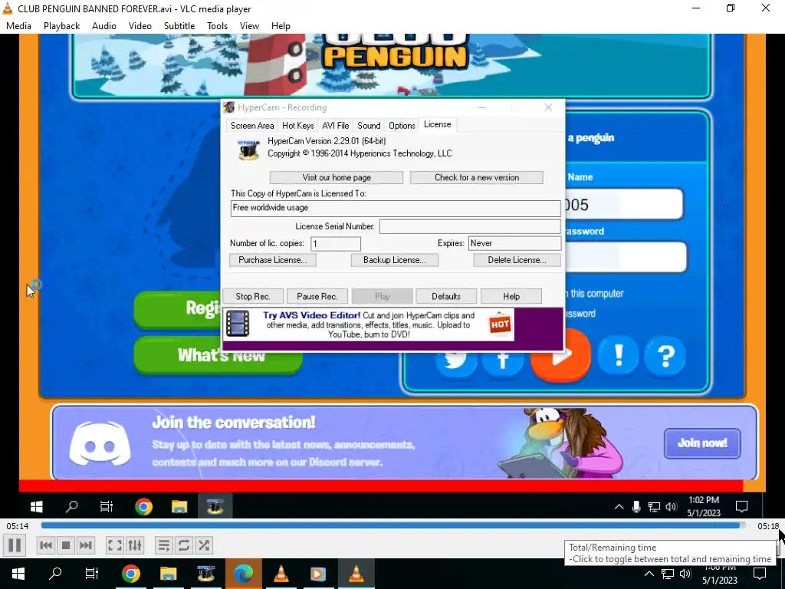Open the Tools menu

coord(217,26)
